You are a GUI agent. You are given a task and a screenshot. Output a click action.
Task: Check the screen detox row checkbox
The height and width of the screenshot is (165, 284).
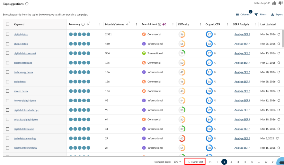click(7, 91)
